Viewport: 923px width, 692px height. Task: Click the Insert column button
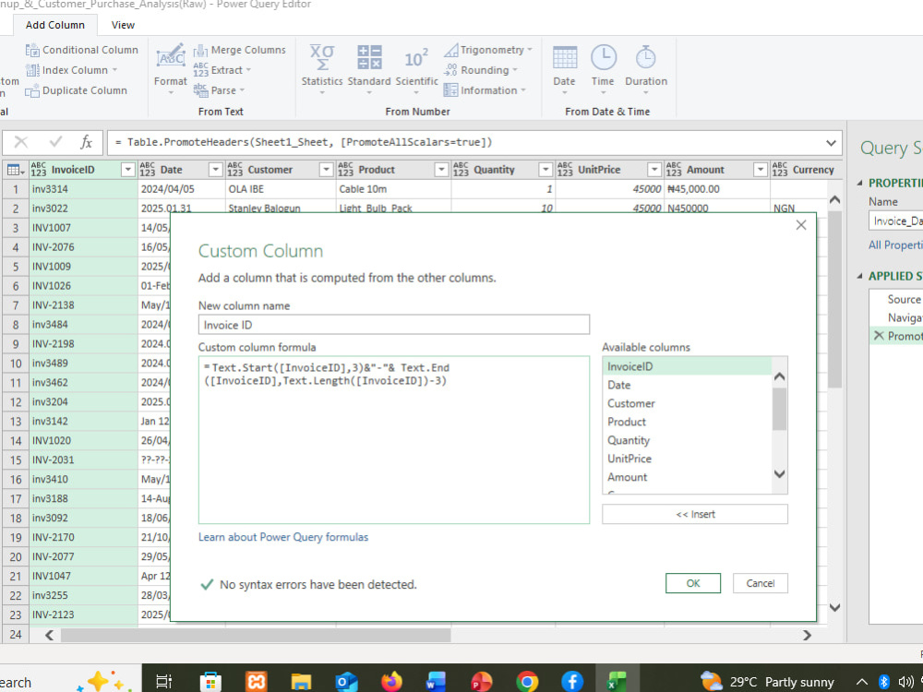[695, 514]
